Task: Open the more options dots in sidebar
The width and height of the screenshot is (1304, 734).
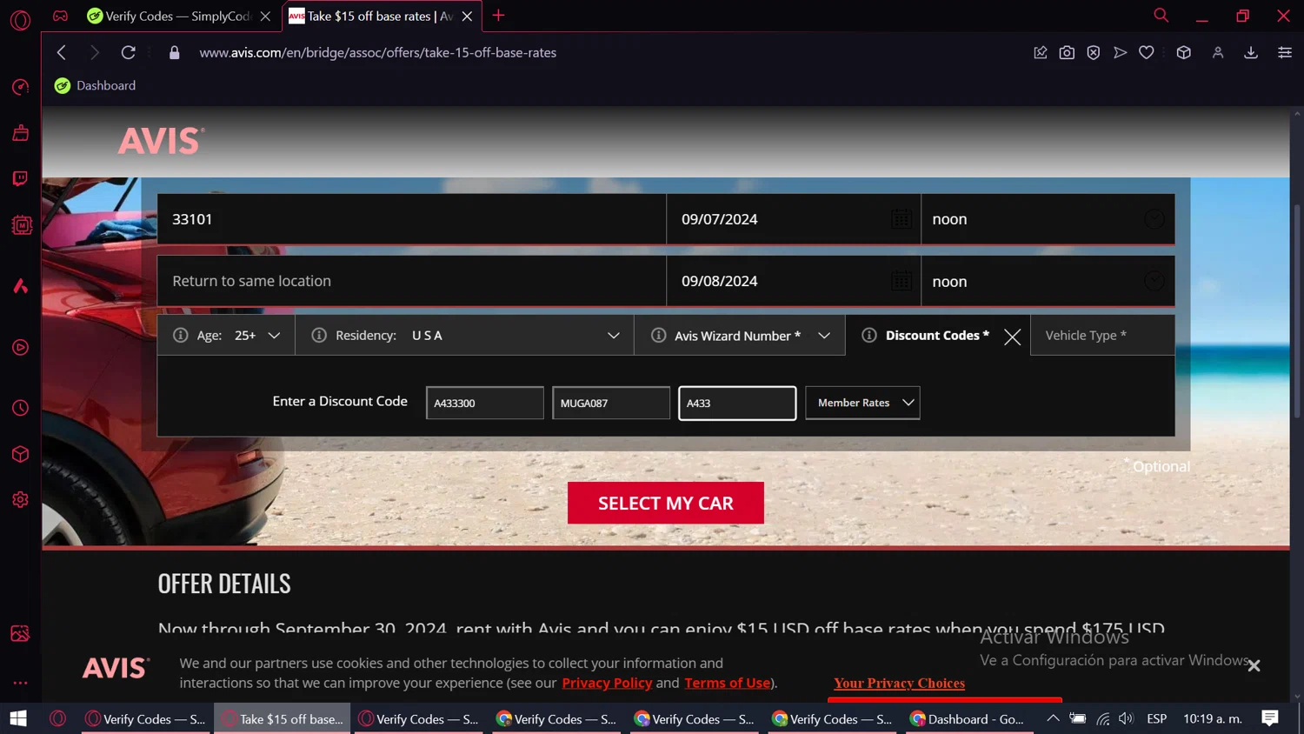Action: (x=20, y=683)
